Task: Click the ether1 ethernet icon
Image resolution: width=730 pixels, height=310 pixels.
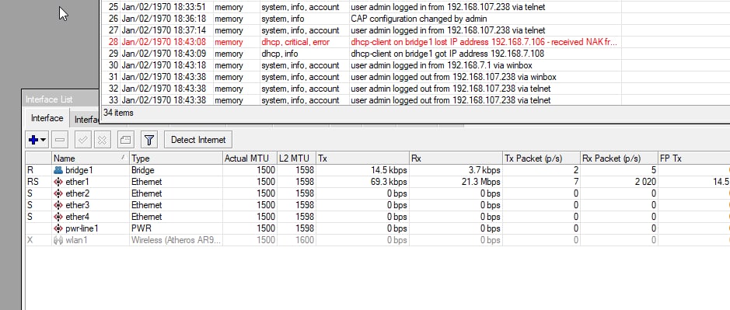Action: 58,182
